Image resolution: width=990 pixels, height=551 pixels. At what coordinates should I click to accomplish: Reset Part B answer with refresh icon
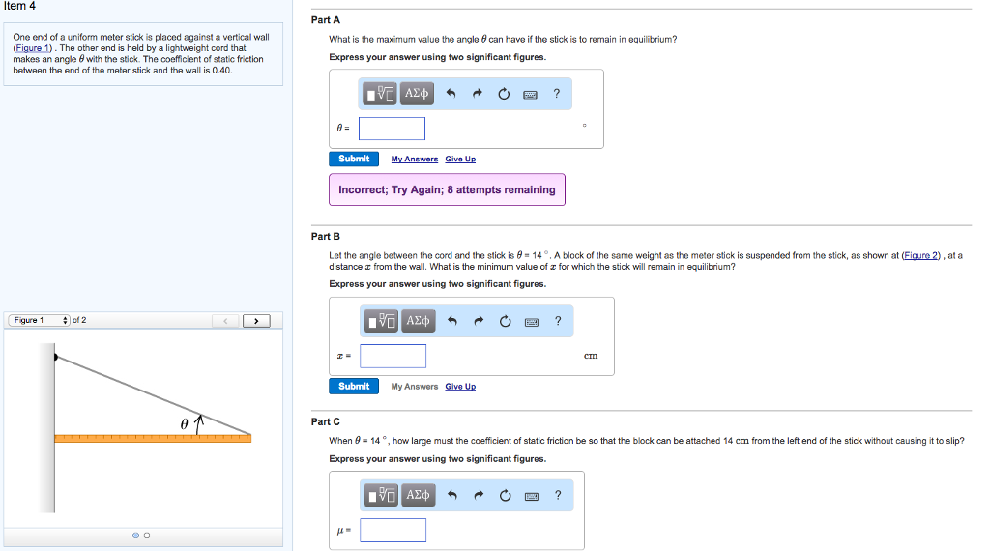point(505,321)
